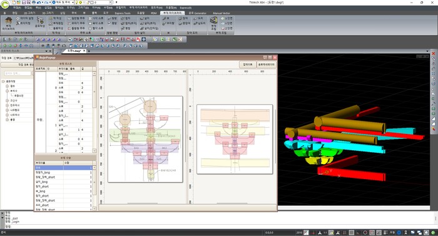
Task: Click the 공포제네레이터 button in BujePopup
Action: click(266, 64)
